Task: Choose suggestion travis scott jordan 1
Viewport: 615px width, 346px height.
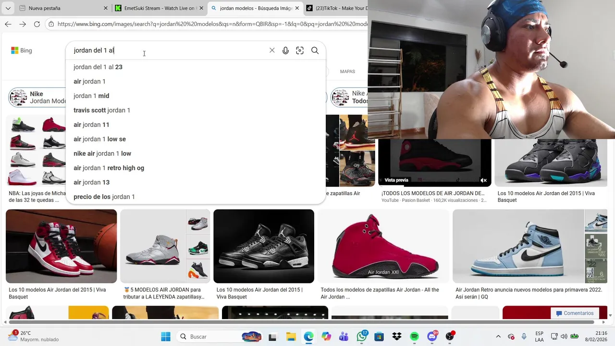Action: point(196,110)
